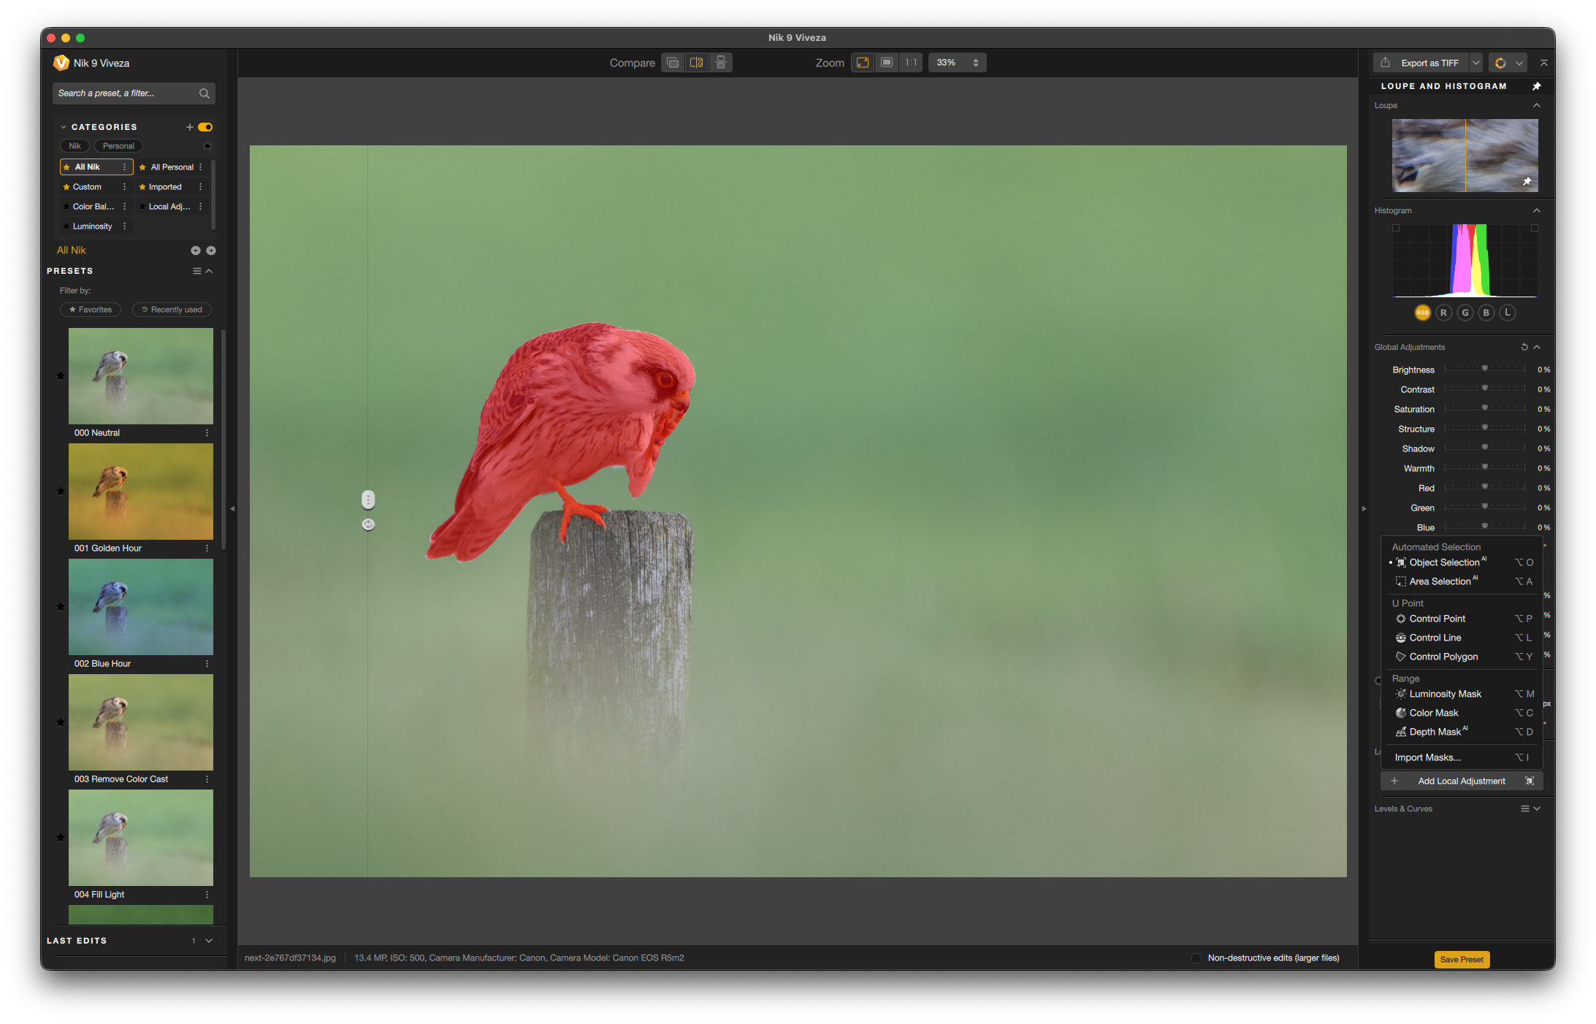Select the 001 Golden Hour preset thumbnail
Viewport: 1596px width, 1024px height.
(x=140, y=492)
